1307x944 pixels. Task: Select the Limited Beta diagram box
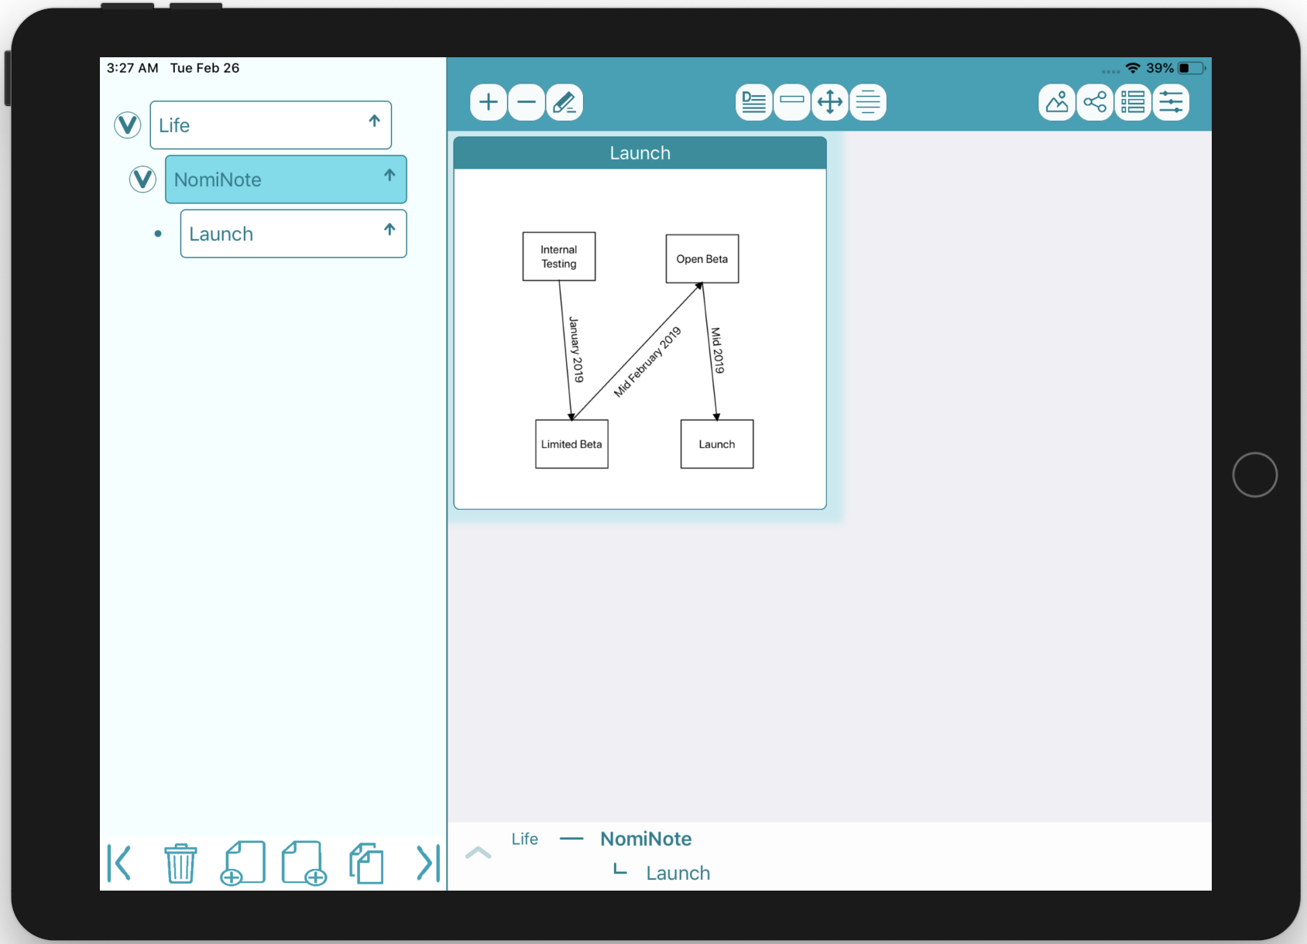pos(571,444)
